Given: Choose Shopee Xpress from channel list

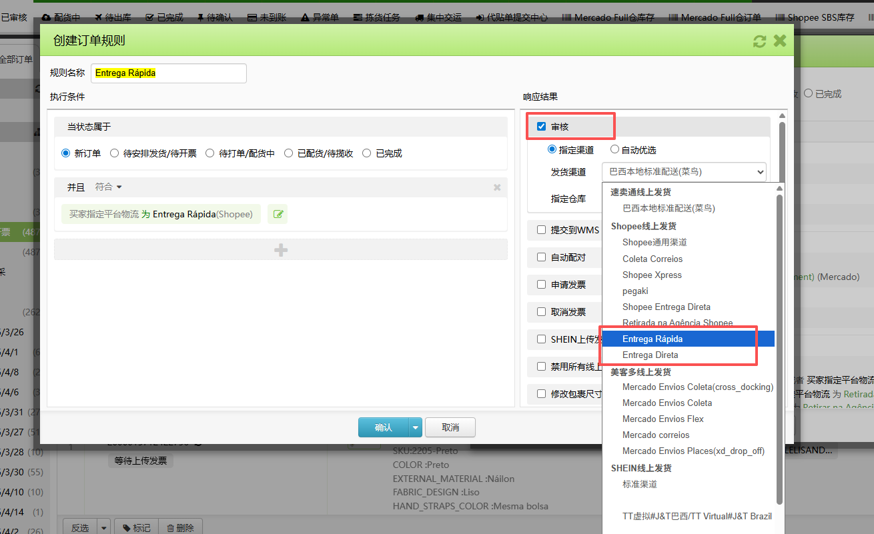Looking at the screenshot, I should tap(652, 275).
